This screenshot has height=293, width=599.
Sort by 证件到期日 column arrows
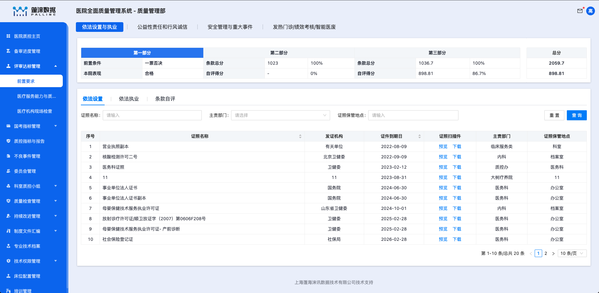click(419, 136)
